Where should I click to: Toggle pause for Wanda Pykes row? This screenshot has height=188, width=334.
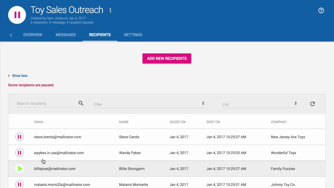point(20,152)
